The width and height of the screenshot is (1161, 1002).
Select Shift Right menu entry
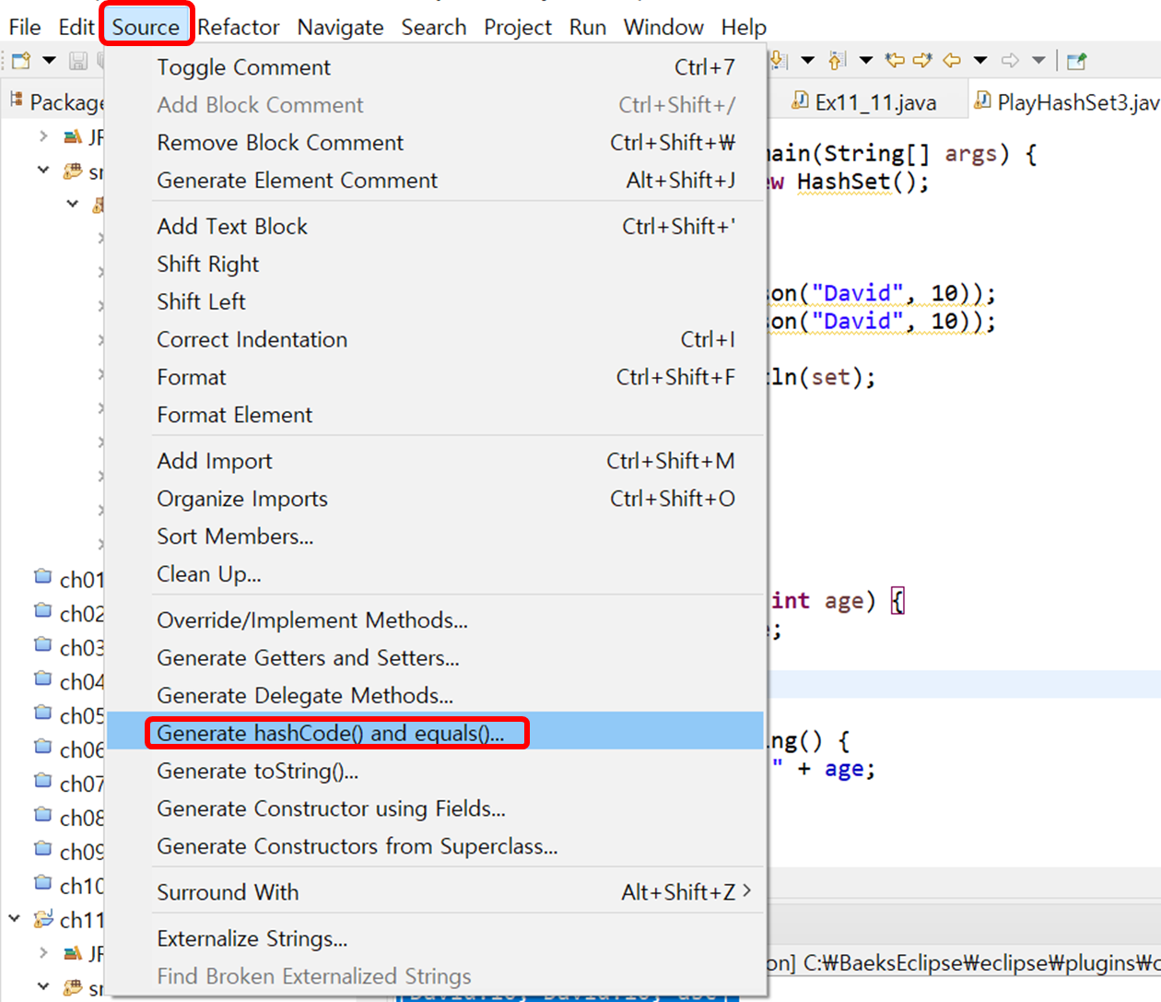click(435, 265)
